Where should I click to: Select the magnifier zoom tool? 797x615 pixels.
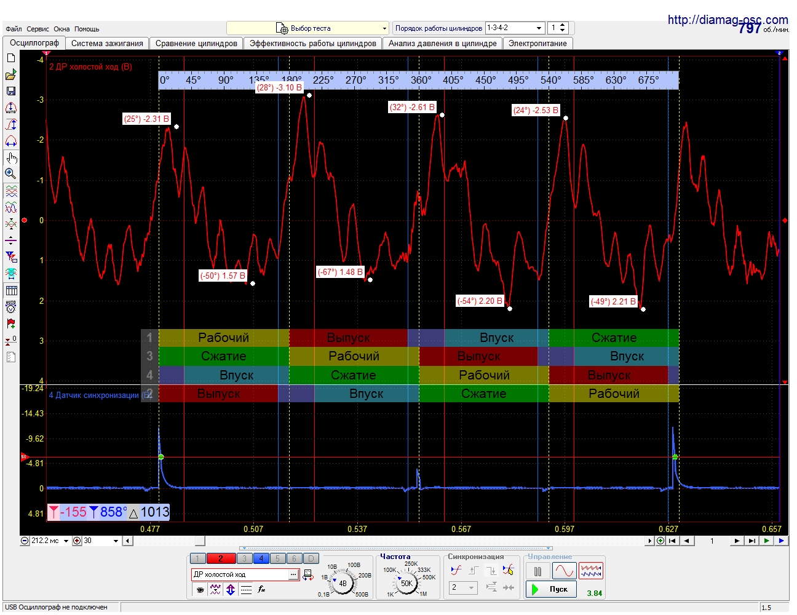point(11,174)
